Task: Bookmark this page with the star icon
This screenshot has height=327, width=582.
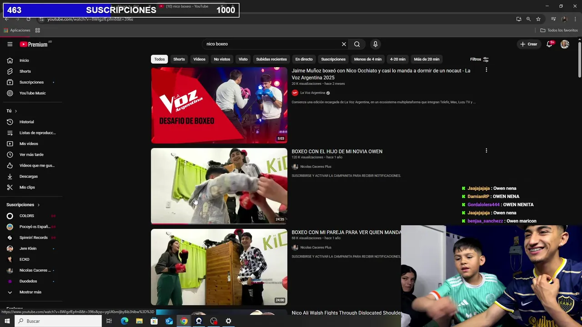Action: click(x=538, y=19)
